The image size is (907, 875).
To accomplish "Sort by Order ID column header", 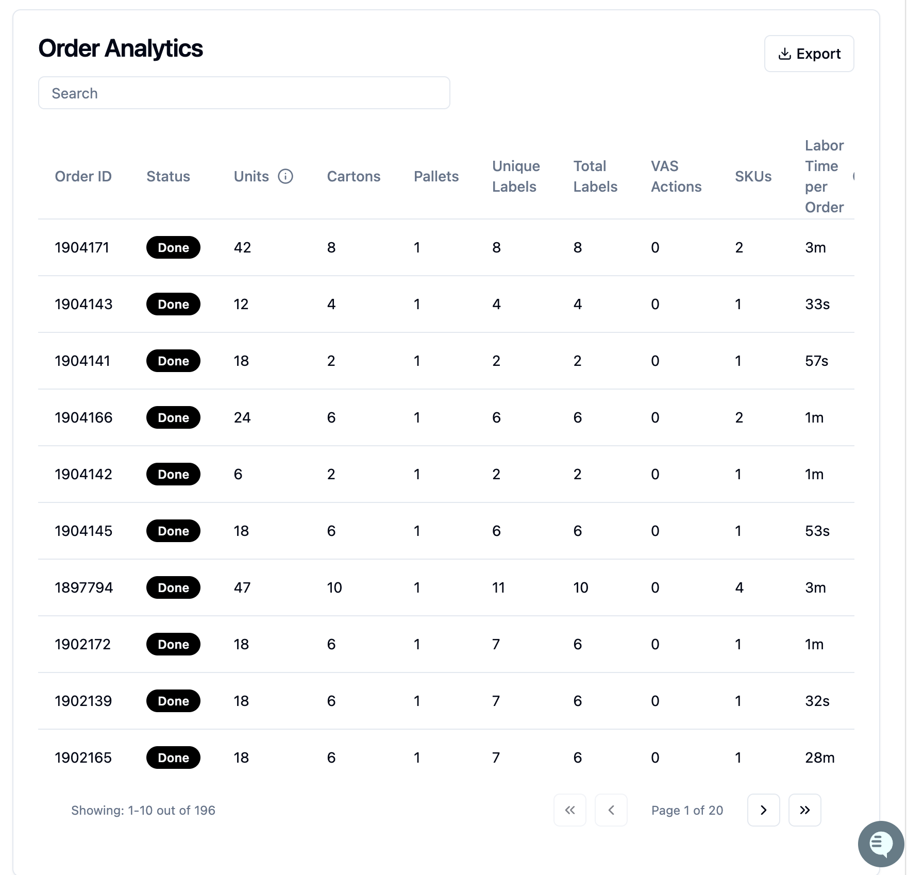I will click(83, 176).
